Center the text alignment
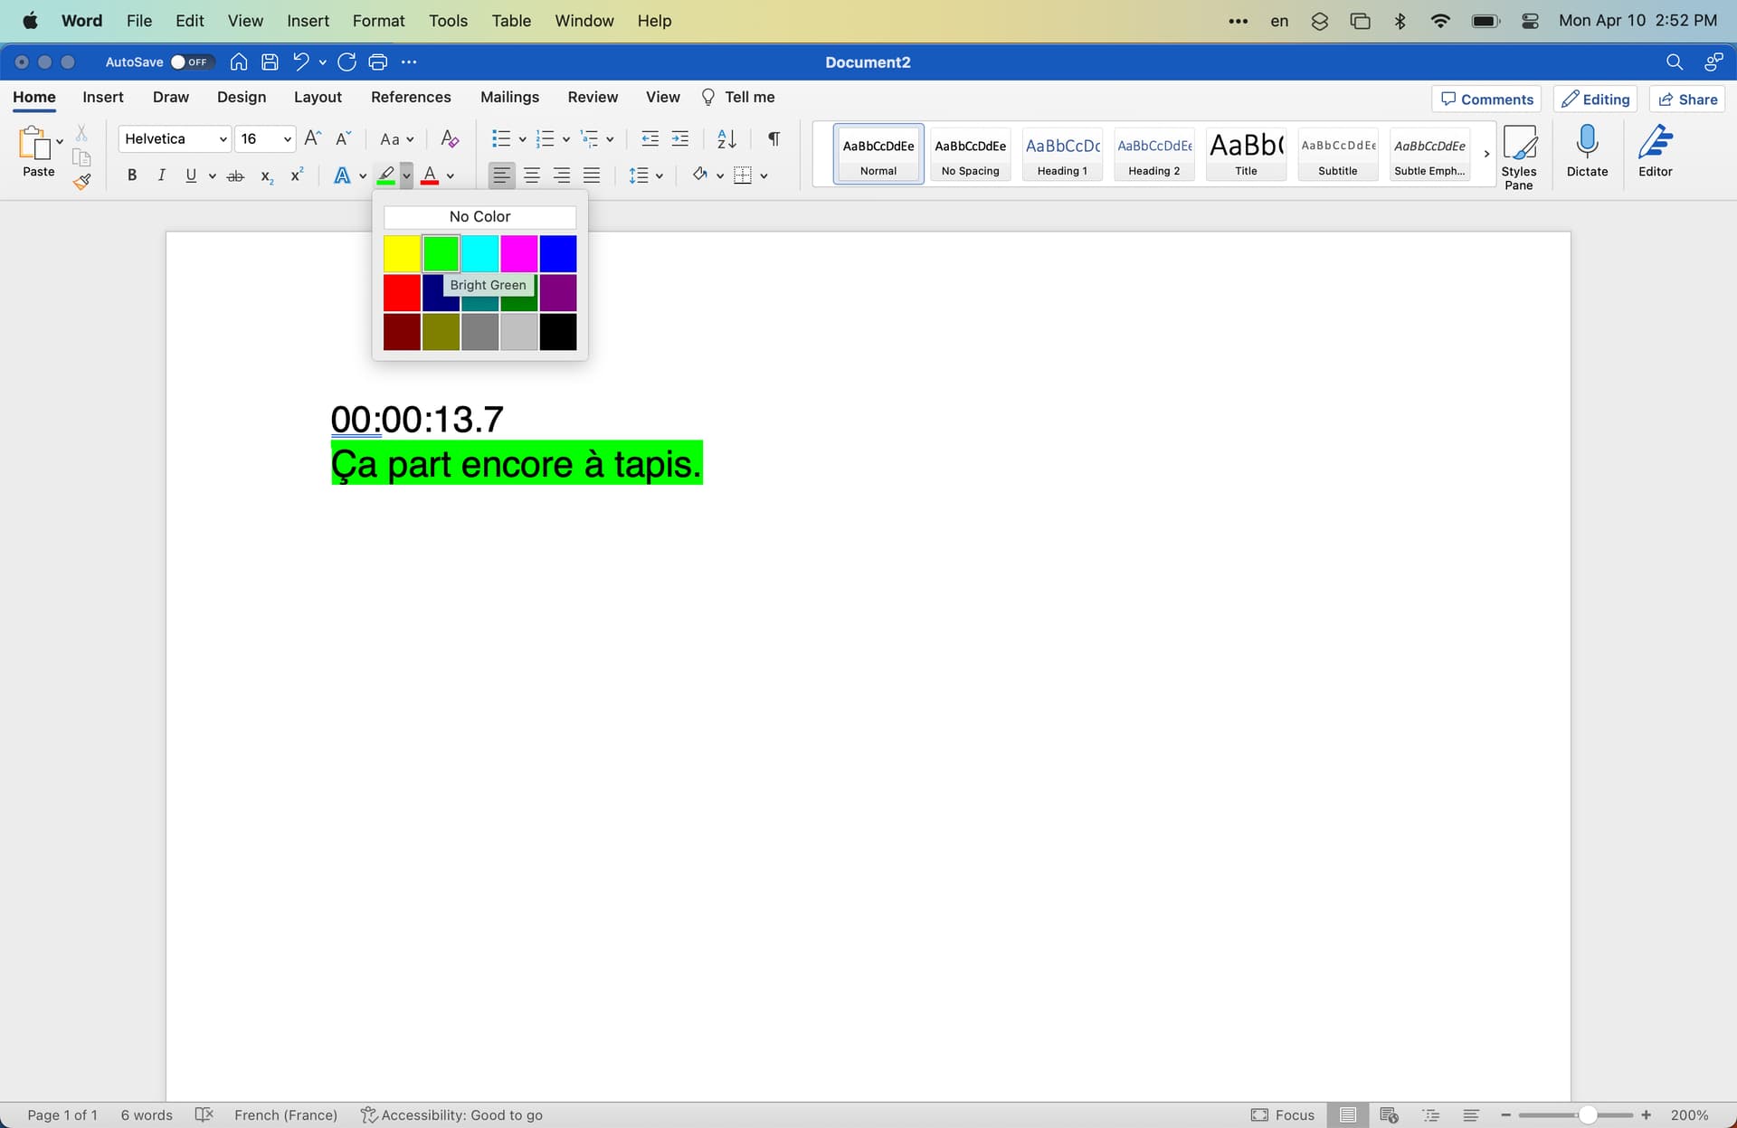The width and height of the screenshot is (1737, 1128). [532, 175]
